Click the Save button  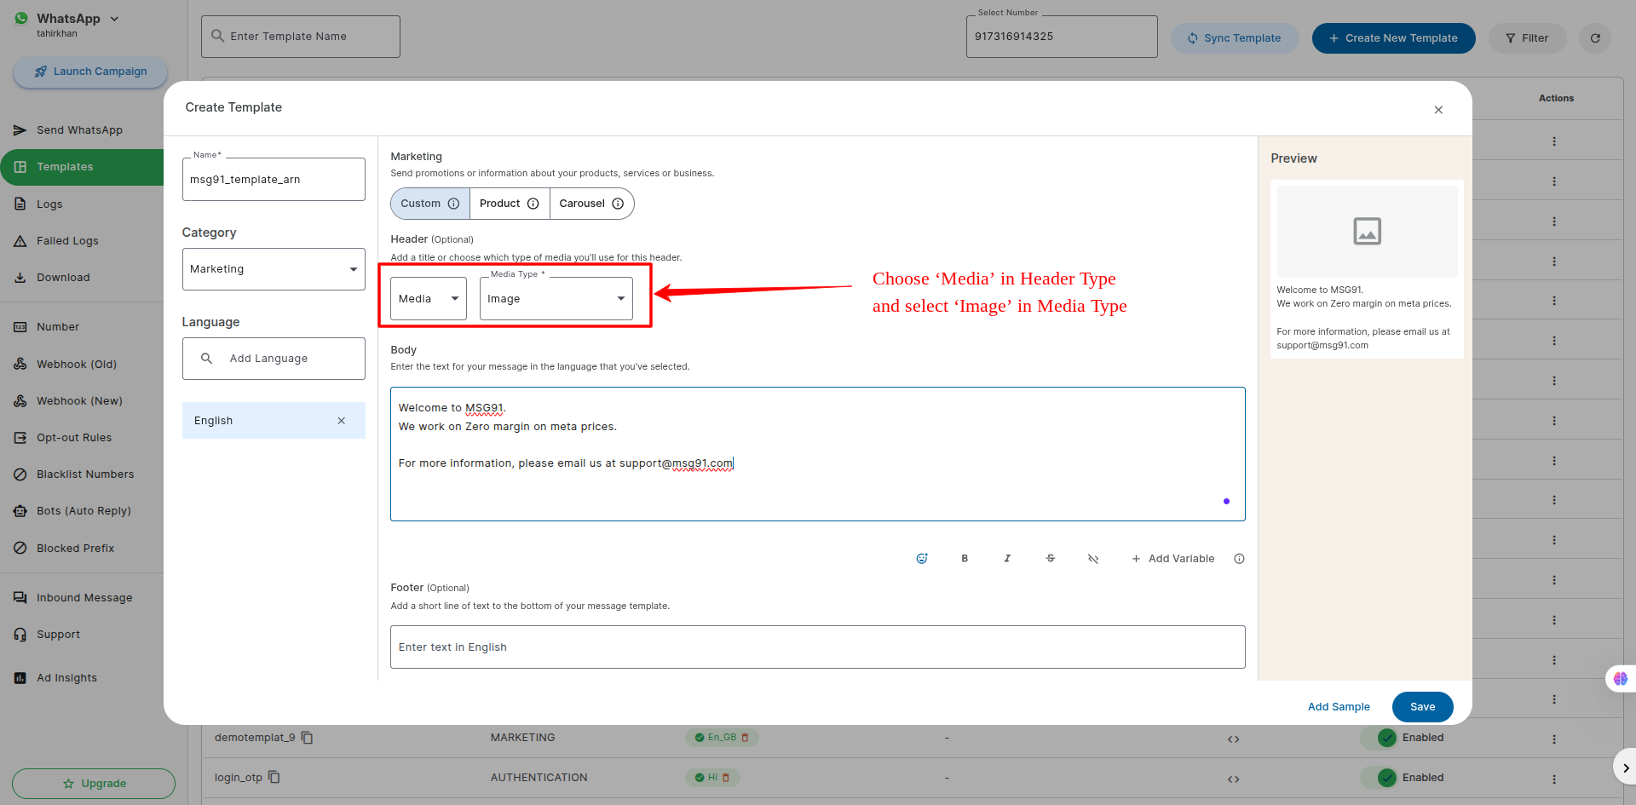pyautogui.click(x=1422, y=707)
